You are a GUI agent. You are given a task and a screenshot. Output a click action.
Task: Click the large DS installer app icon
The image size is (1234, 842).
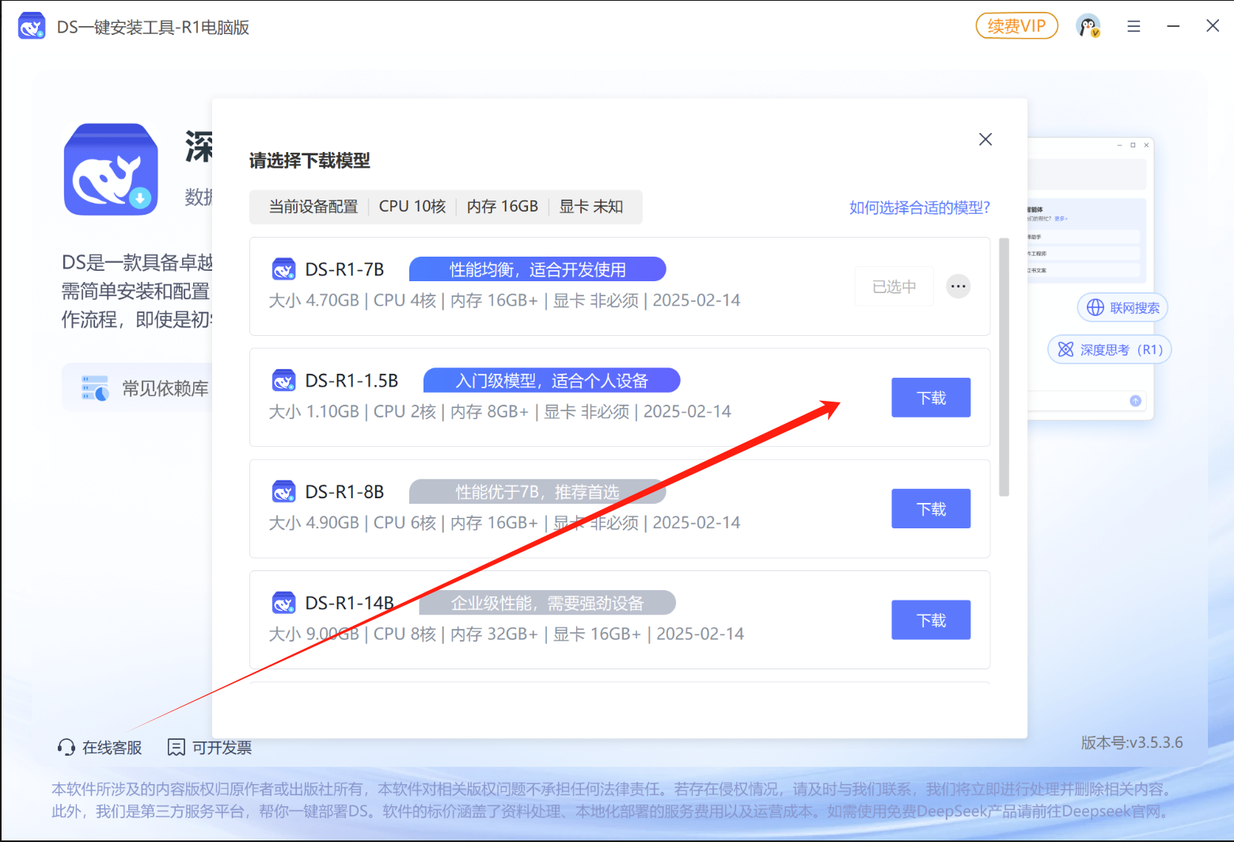(111, 170)
